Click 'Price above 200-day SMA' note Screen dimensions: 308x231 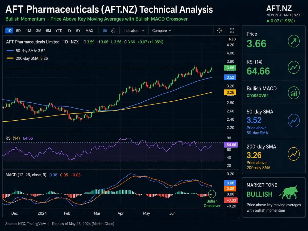click(x=258, y=165)
